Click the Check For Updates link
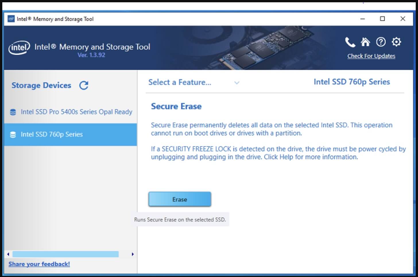The height and width of the screenshot is (277, 418). click(371, 56)
